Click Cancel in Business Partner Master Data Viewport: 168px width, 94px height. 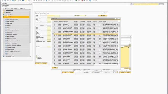click(x=44, y=63)
